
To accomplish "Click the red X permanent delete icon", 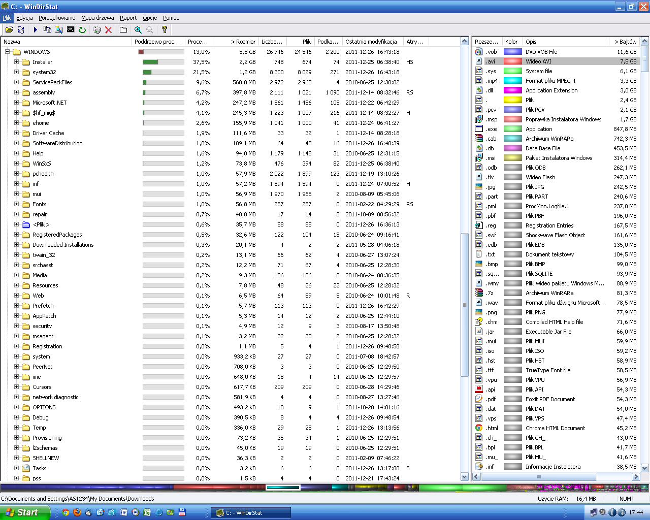I will tap(109, 30).
